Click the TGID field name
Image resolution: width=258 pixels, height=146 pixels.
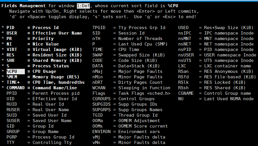tap(97, 115)
